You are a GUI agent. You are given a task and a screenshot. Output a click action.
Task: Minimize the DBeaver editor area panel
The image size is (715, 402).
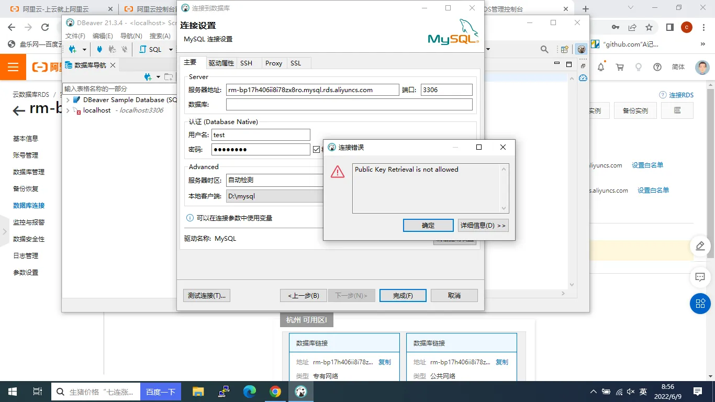pyautogui.click(x=557, y=63)
